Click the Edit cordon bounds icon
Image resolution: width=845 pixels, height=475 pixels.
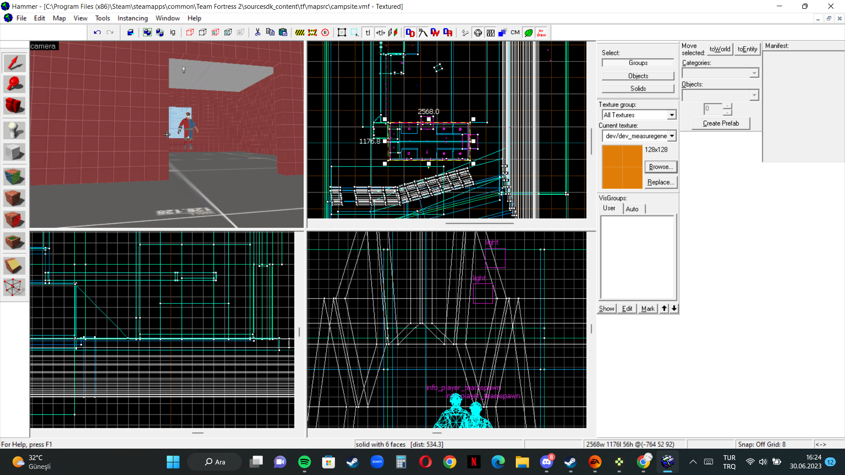click(x=312, y=33)
